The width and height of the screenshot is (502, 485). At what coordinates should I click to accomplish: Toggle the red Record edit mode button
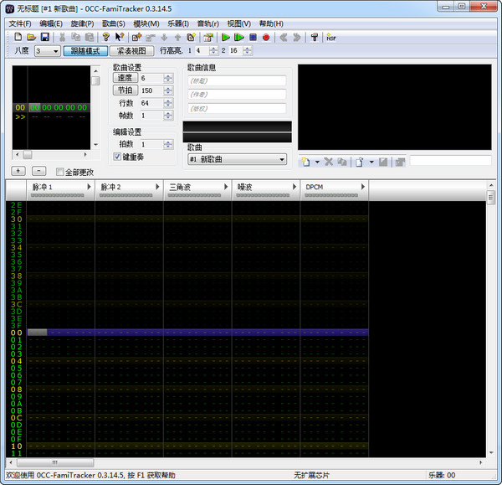coord(266,37)
